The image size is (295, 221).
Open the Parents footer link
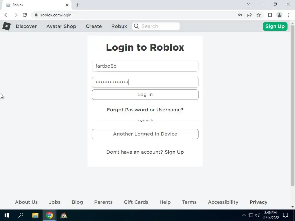pyautogui.click(x=103, y=202)
